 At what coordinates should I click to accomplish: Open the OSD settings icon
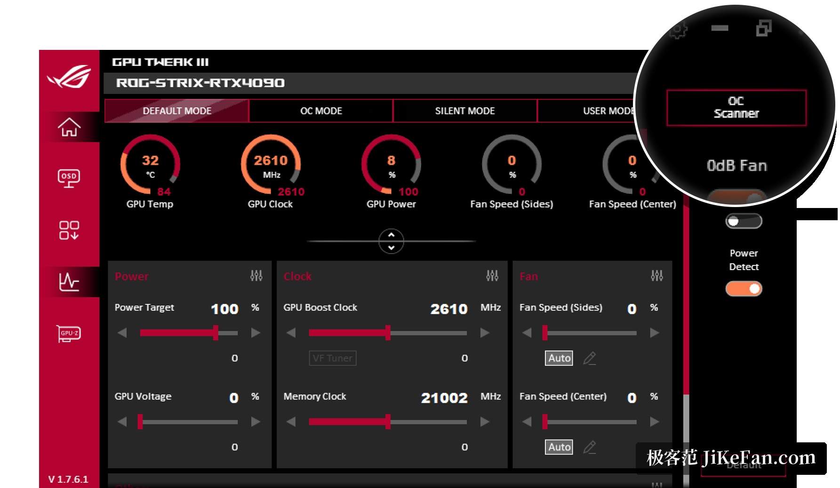tap(69, 178)
